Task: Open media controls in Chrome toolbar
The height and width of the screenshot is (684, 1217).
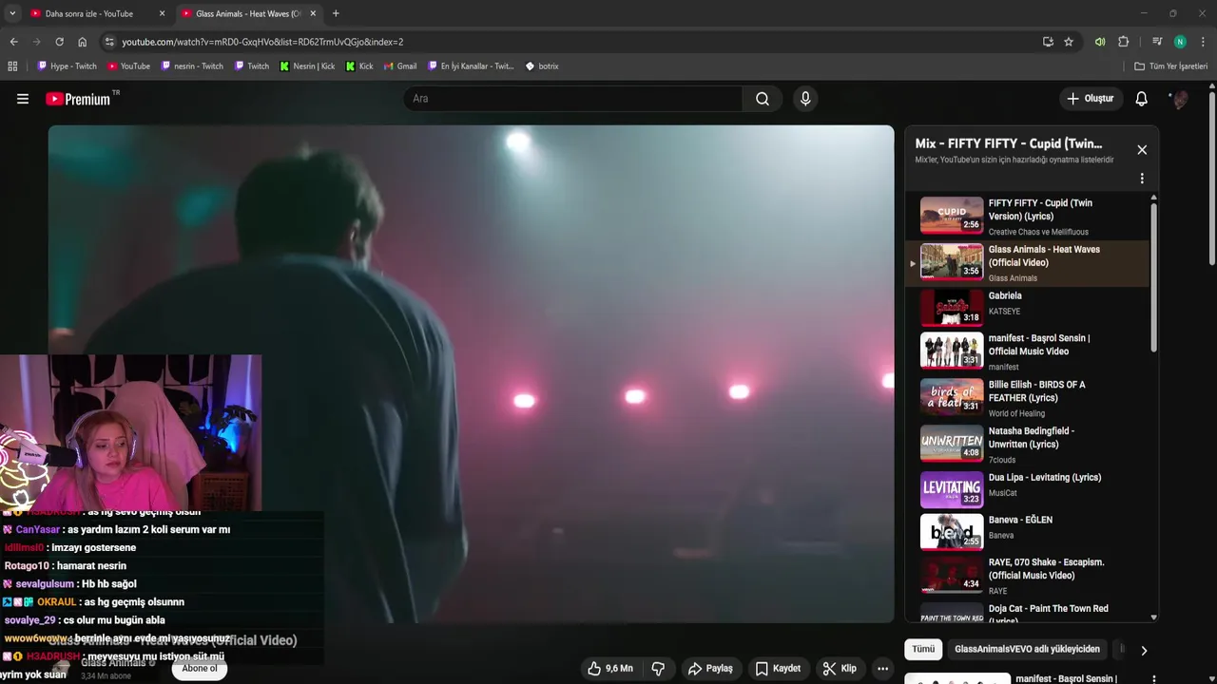Action: click(x=1157, y=42)
